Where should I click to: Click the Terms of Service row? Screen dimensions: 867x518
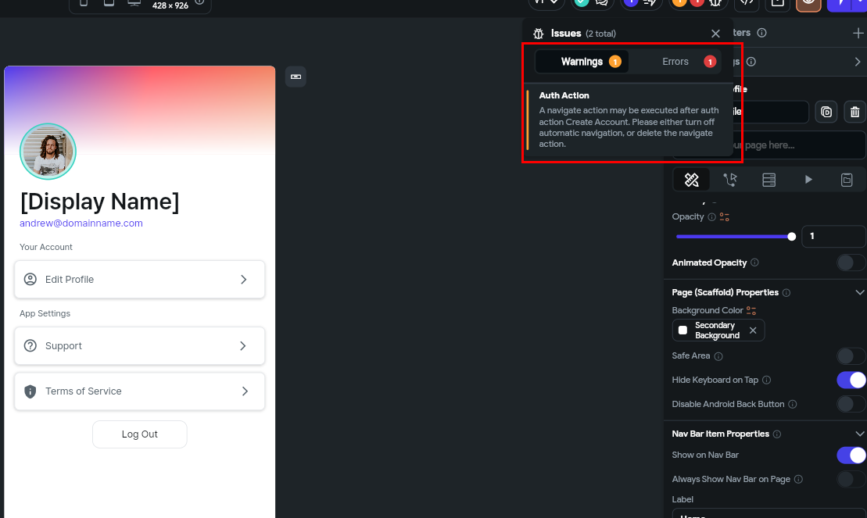tap(139, 391)
